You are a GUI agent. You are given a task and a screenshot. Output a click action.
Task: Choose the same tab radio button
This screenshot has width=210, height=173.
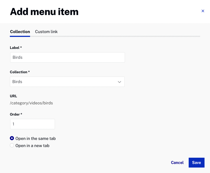tap(12, 138)
